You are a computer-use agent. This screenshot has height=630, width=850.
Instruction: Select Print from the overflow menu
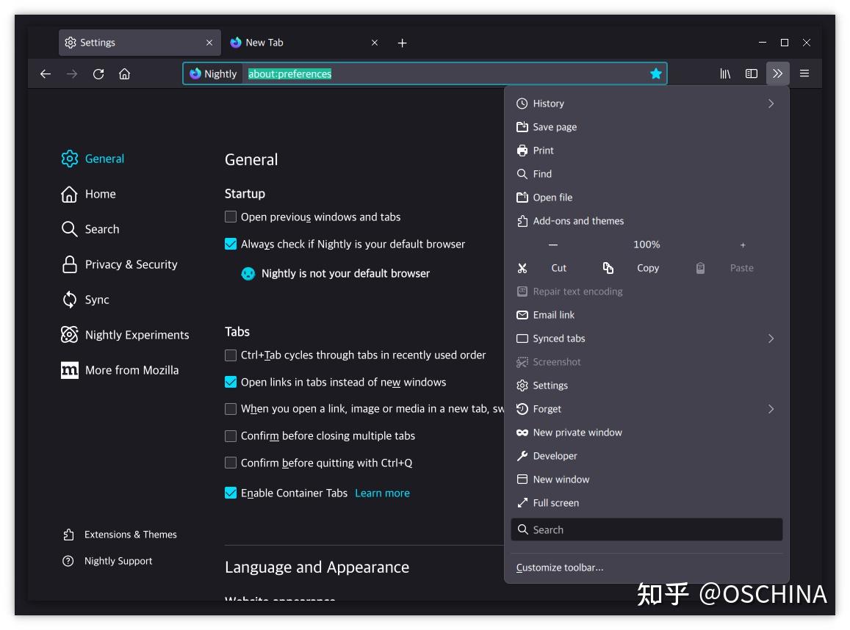pyautogui.click(x=646, y=151)
